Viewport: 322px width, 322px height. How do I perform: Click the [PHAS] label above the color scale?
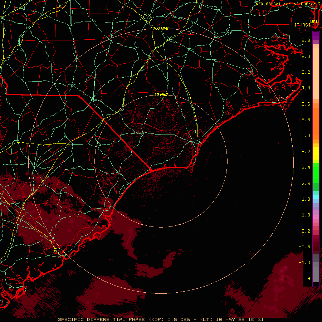[x=302, y=25]
